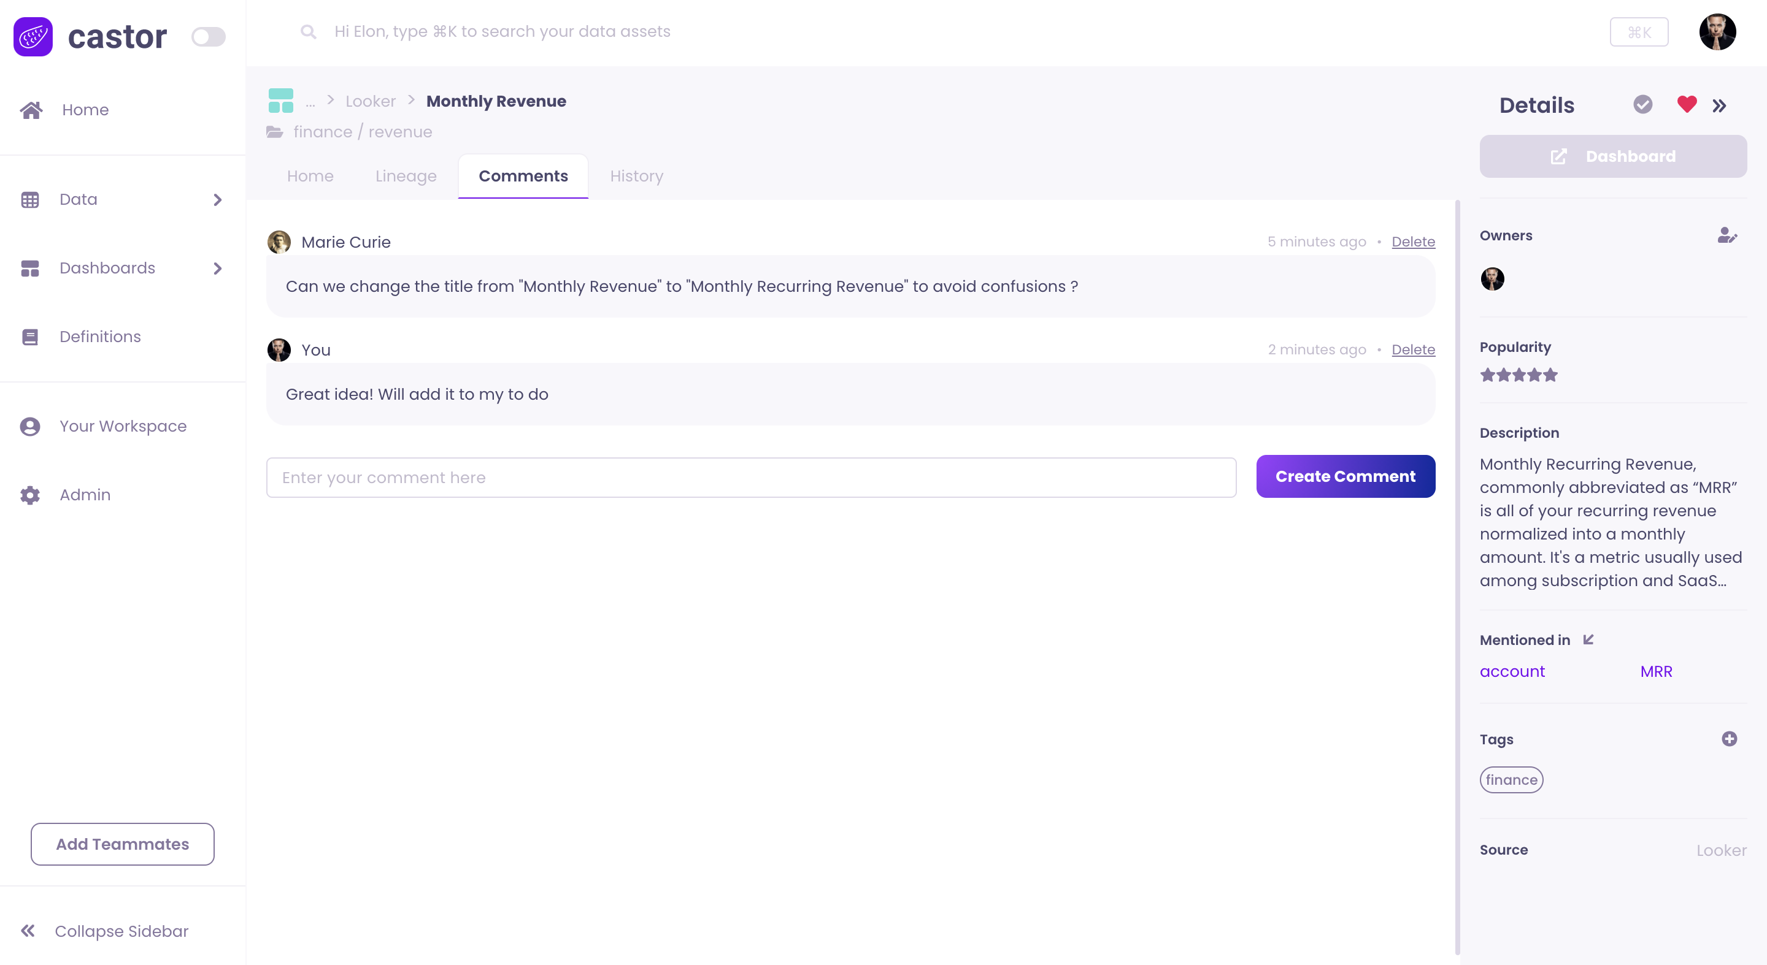Click the teal dashboard breadcrumb icon

280,101
